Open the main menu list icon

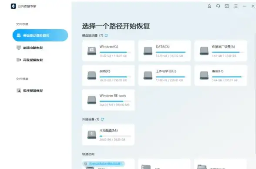(x=236, y=6)
